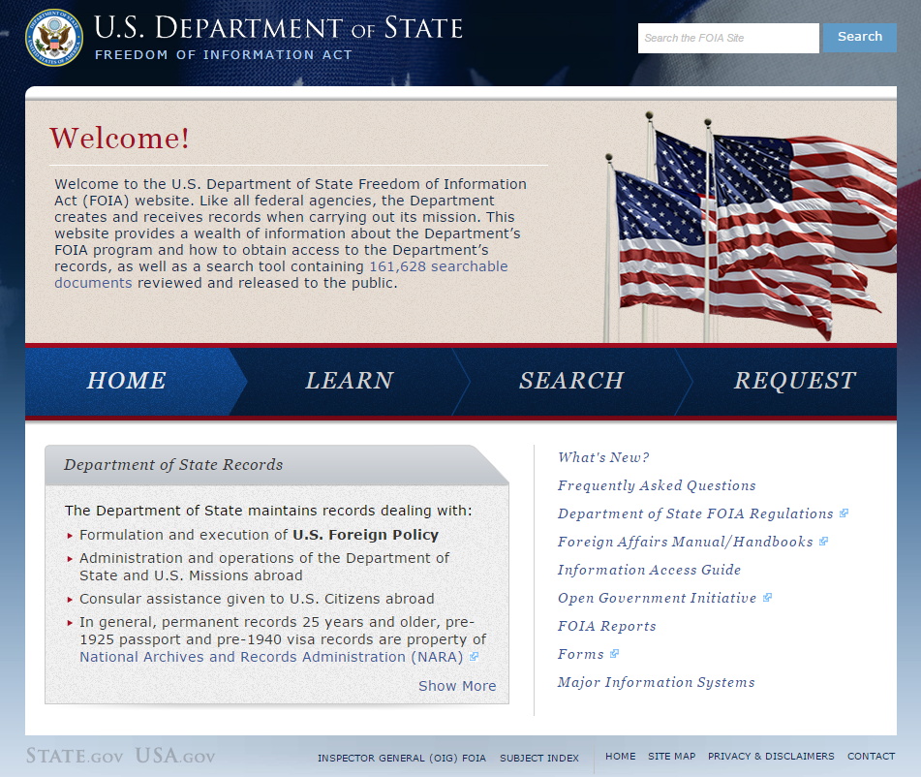Open the STATE.gov footer logo
The height and width of the screenshot is (777, 921).
[x=75, y=757]
